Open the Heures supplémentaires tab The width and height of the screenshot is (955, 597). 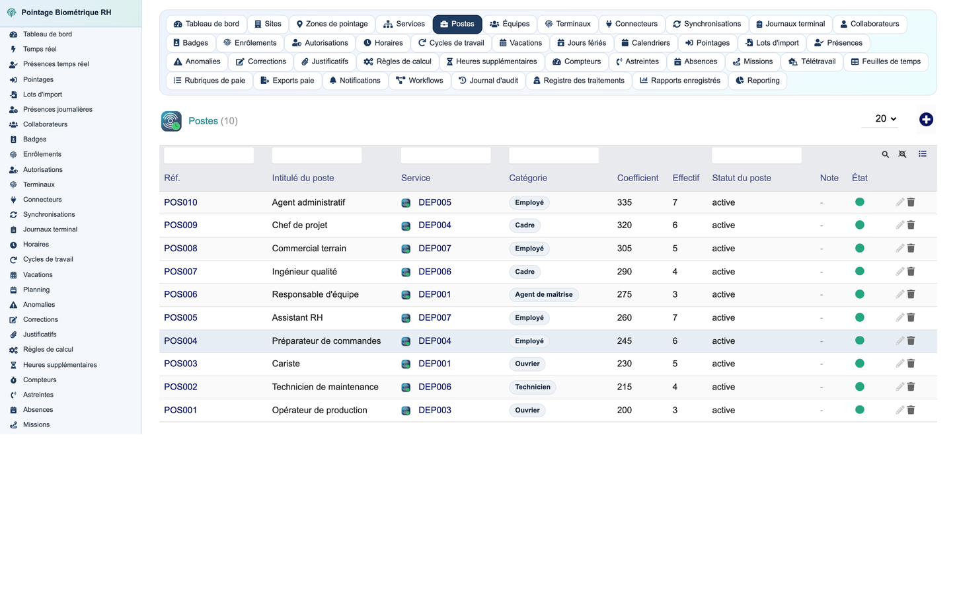pyautogui.click(x=491, y=61)
